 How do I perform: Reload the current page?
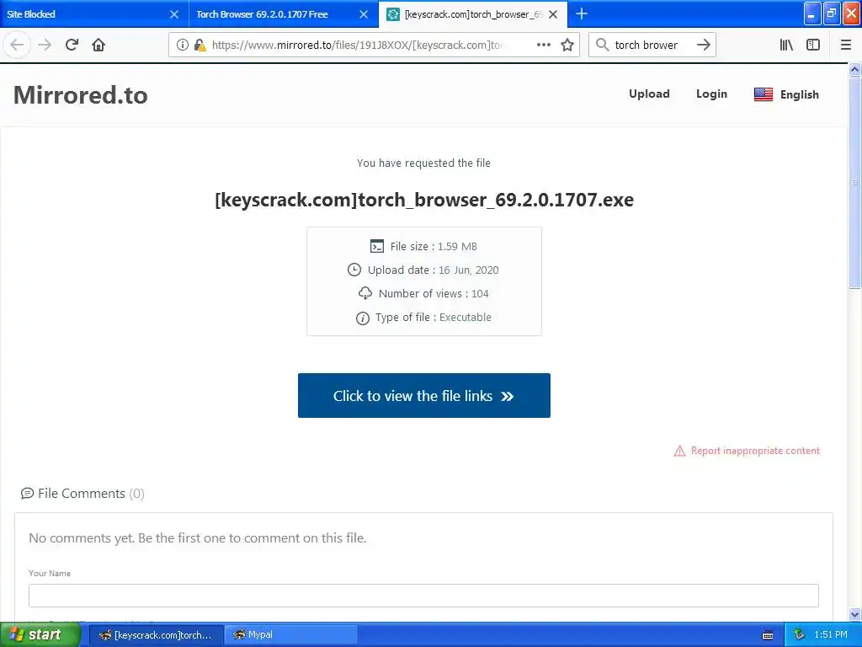(72, 45)
